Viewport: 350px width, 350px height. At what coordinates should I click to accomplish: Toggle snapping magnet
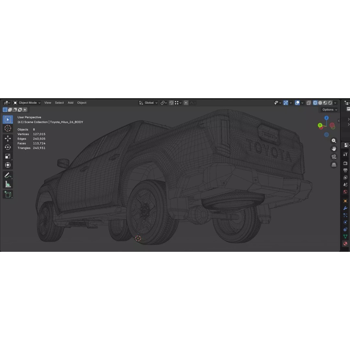(171, 103)
